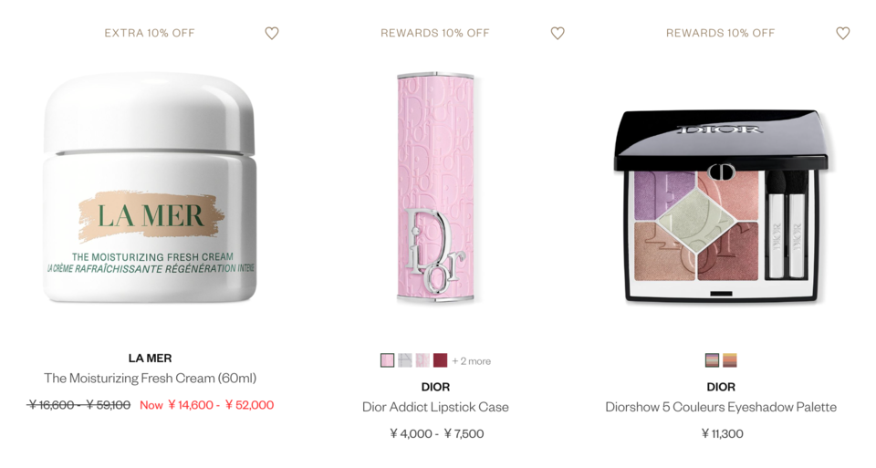Open the pink Dior lipstick case image
Screen dimensions: 876x468
point(436,188)
